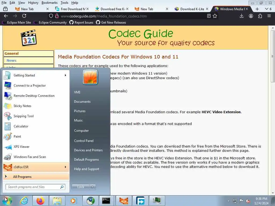This screenshot has height=206, width=275.
Task: Click the 321 clapperboard Codec Guide logo
Action: [x=29, y=38]
